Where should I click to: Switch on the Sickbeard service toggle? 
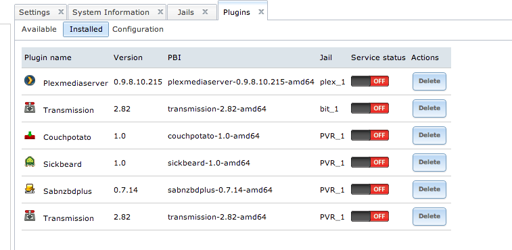click(370, 162)
